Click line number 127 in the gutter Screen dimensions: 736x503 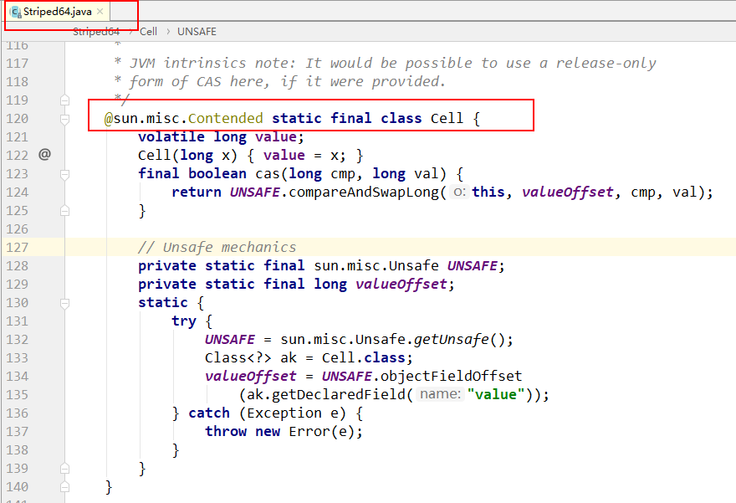[x=18, y=247]
